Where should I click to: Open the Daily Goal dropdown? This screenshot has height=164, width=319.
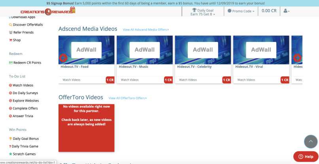pyautogui.click(x=203, y=12)
